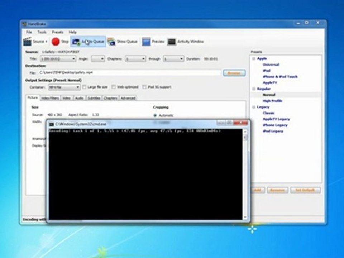Enable Large file size checkbox

(84, 87)
